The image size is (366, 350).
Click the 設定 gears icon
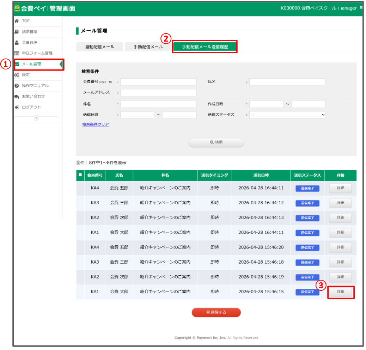(x=17, y=75)
